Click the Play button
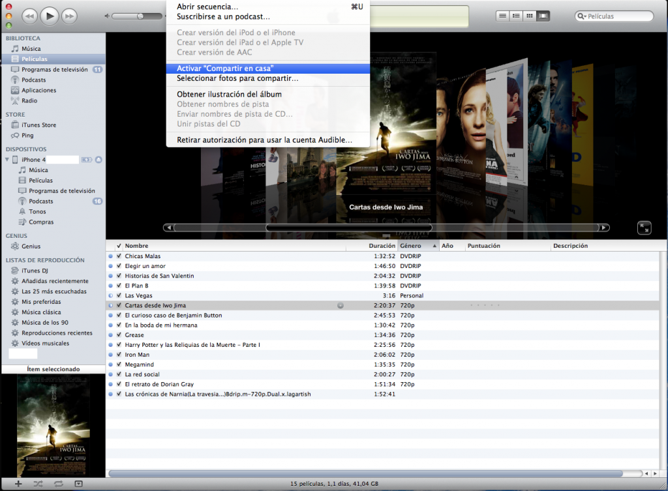668x491 pixels. [x=50, y=16]
